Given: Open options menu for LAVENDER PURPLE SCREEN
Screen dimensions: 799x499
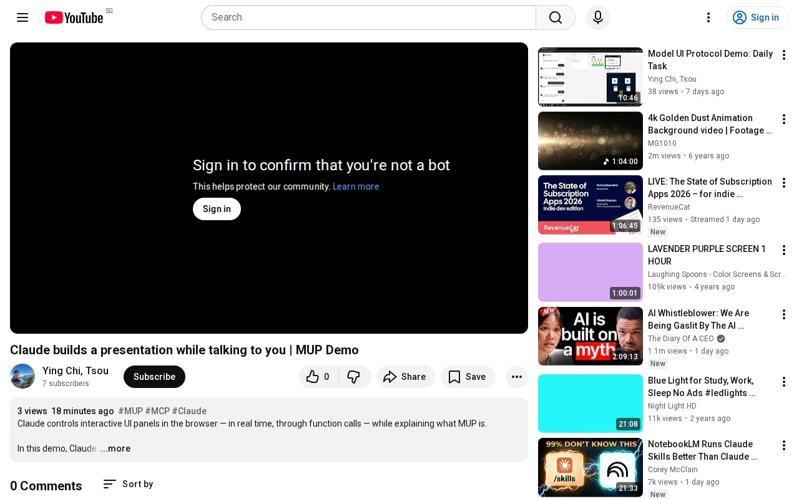Looking at the screenshot, I should 784,250.
